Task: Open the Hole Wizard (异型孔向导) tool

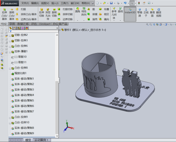Action: click(48, 14)
